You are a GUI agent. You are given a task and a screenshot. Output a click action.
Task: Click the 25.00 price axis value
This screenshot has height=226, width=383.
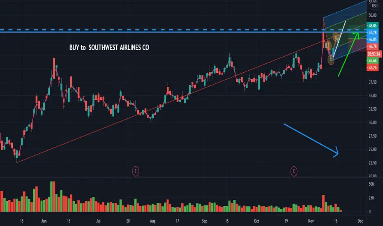(372, 150)
